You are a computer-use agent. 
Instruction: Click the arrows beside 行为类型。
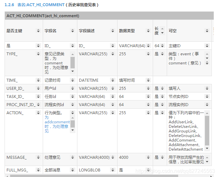(72, 113)
